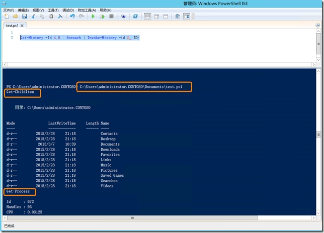
Task: Click console horizontal scrollbar thumb
Action: click(132, 218)
